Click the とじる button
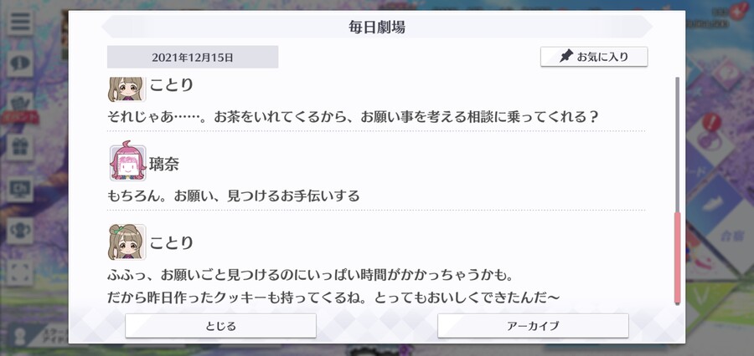 [x=220, y=326]
